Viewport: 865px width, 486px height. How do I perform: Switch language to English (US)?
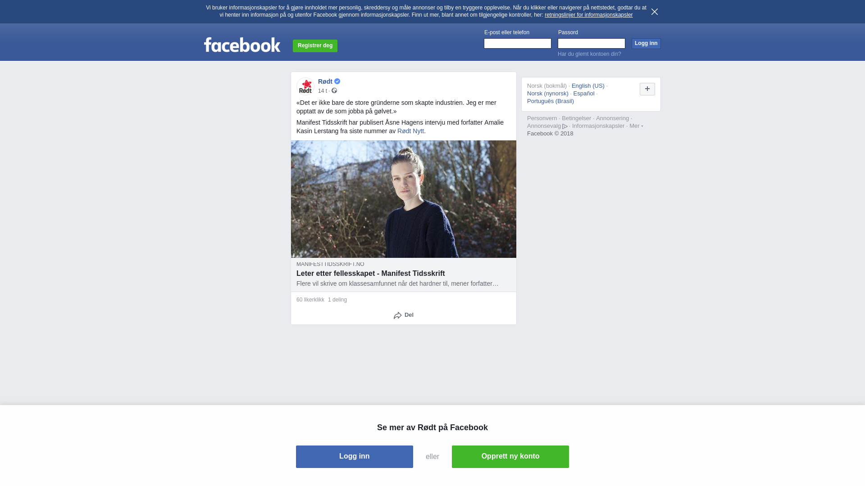coord(588,86)
